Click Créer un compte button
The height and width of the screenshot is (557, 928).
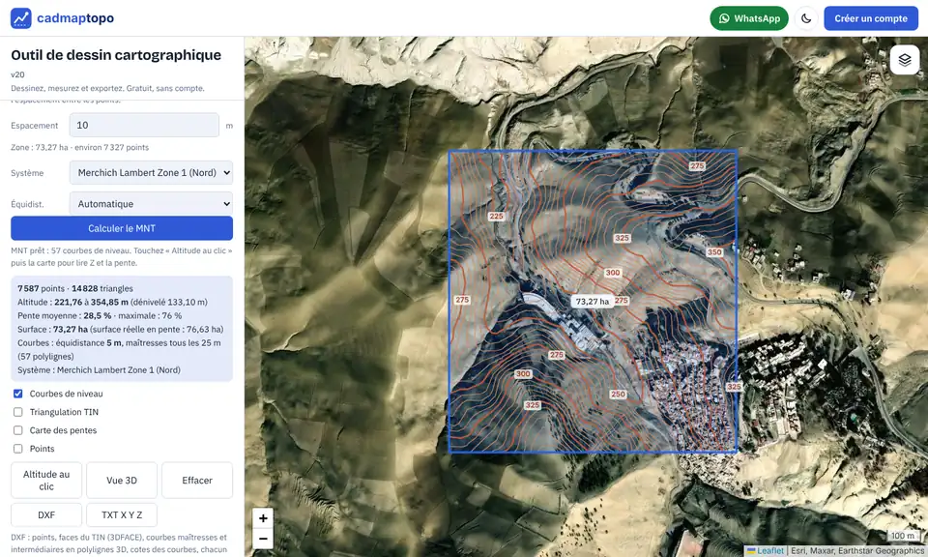[871, 18]
